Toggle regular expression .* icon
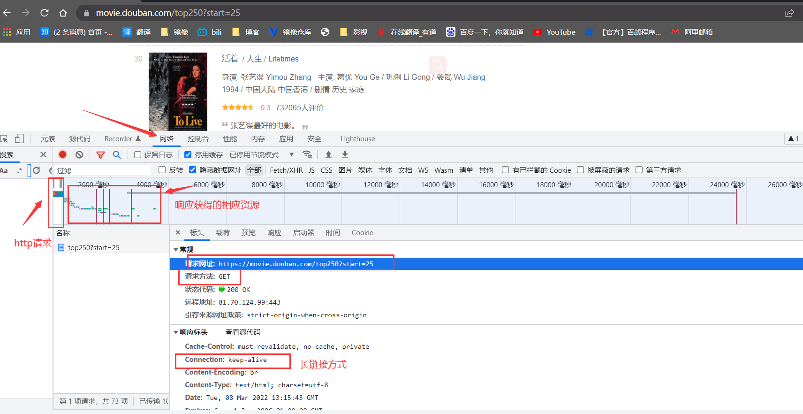Screen dimensions: 803x414 click(19, 170)
